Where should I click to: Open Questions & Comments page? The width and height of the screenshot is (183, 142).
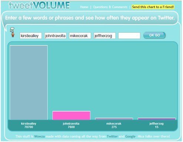[110, 7]
